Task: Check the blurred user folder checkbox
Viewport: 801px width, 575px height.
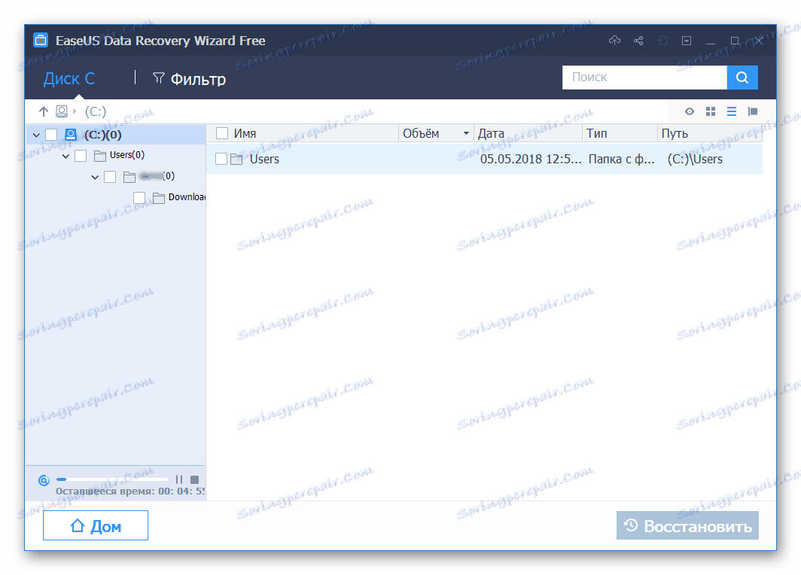Action: pyautogui.click(x=110, y=177)
